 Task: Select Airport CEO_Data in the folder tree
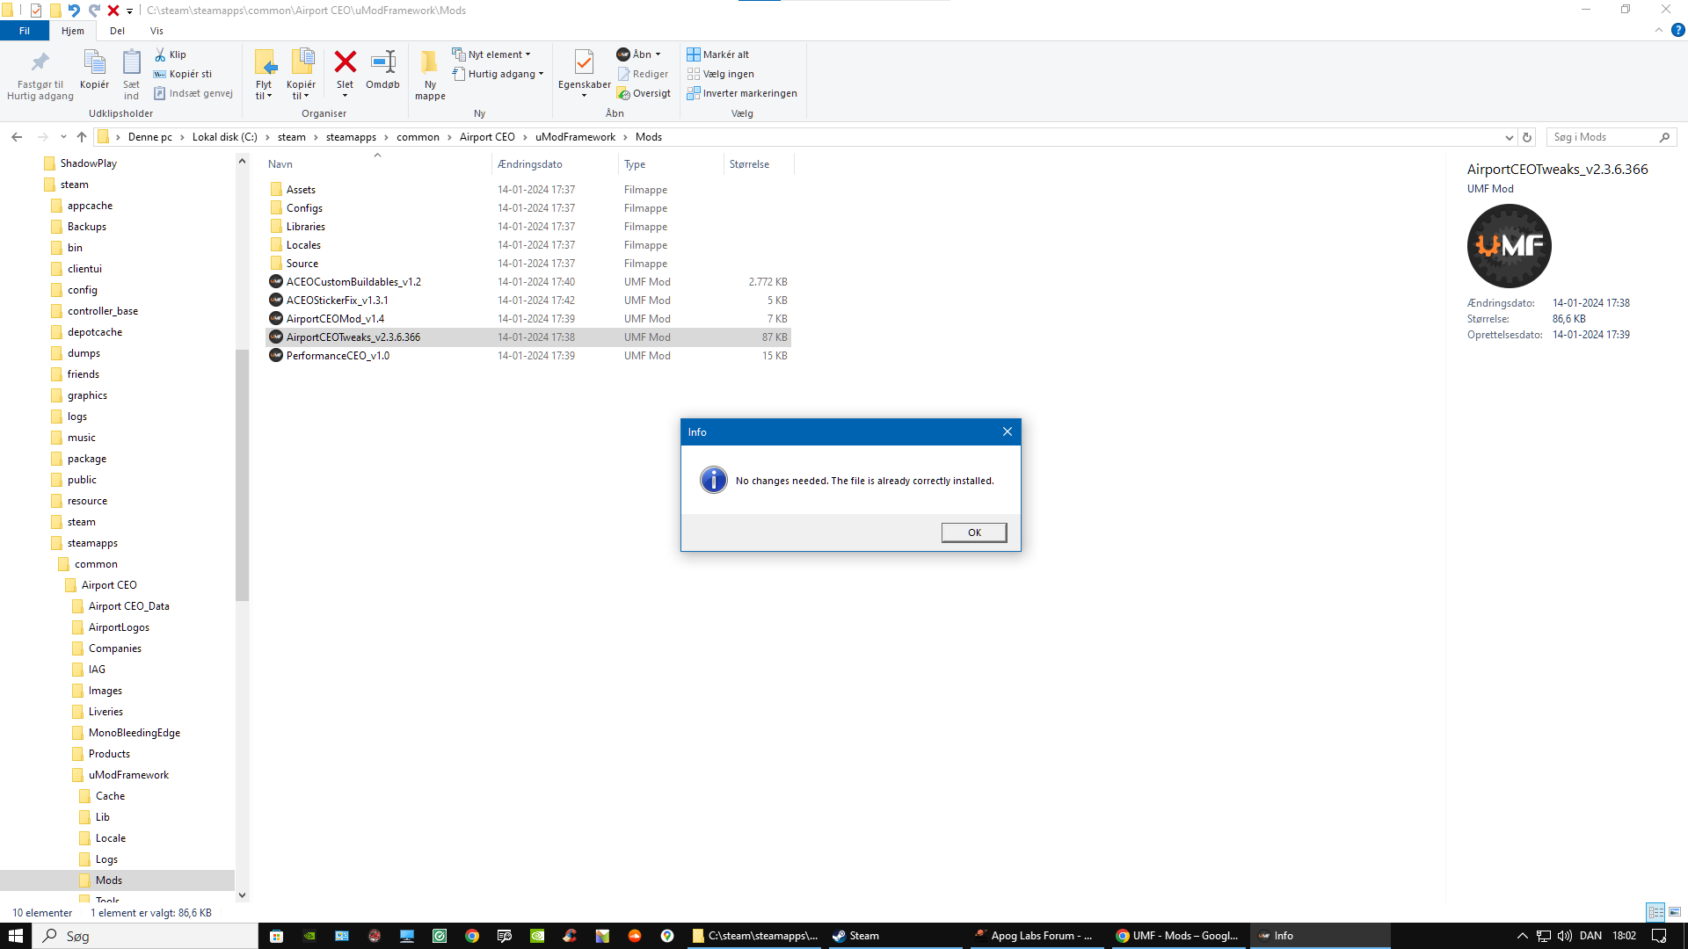[x=128, y=606]
